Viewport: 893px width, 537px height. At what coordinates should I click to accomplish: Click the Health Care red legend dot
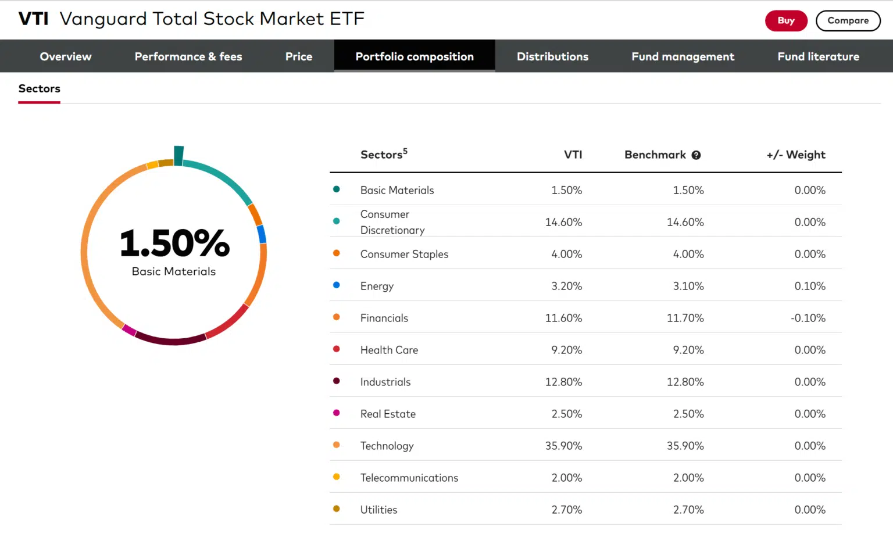click(336, 349)
